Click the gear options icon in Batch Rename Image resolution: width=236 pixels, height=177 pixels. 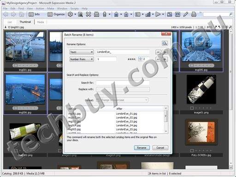pos(165,43)
